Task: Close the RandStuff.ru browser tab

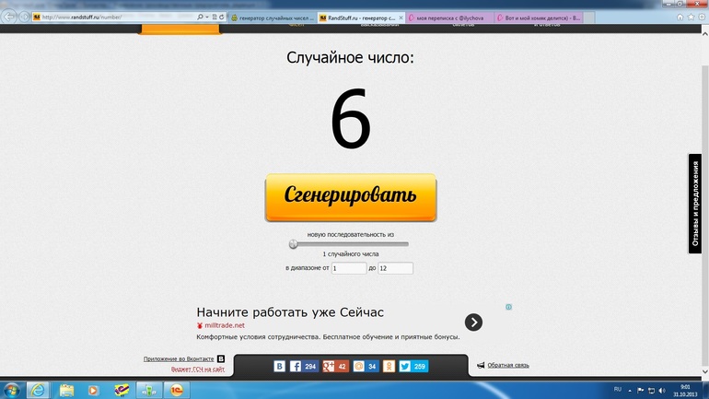Action: tap(401, 18)
